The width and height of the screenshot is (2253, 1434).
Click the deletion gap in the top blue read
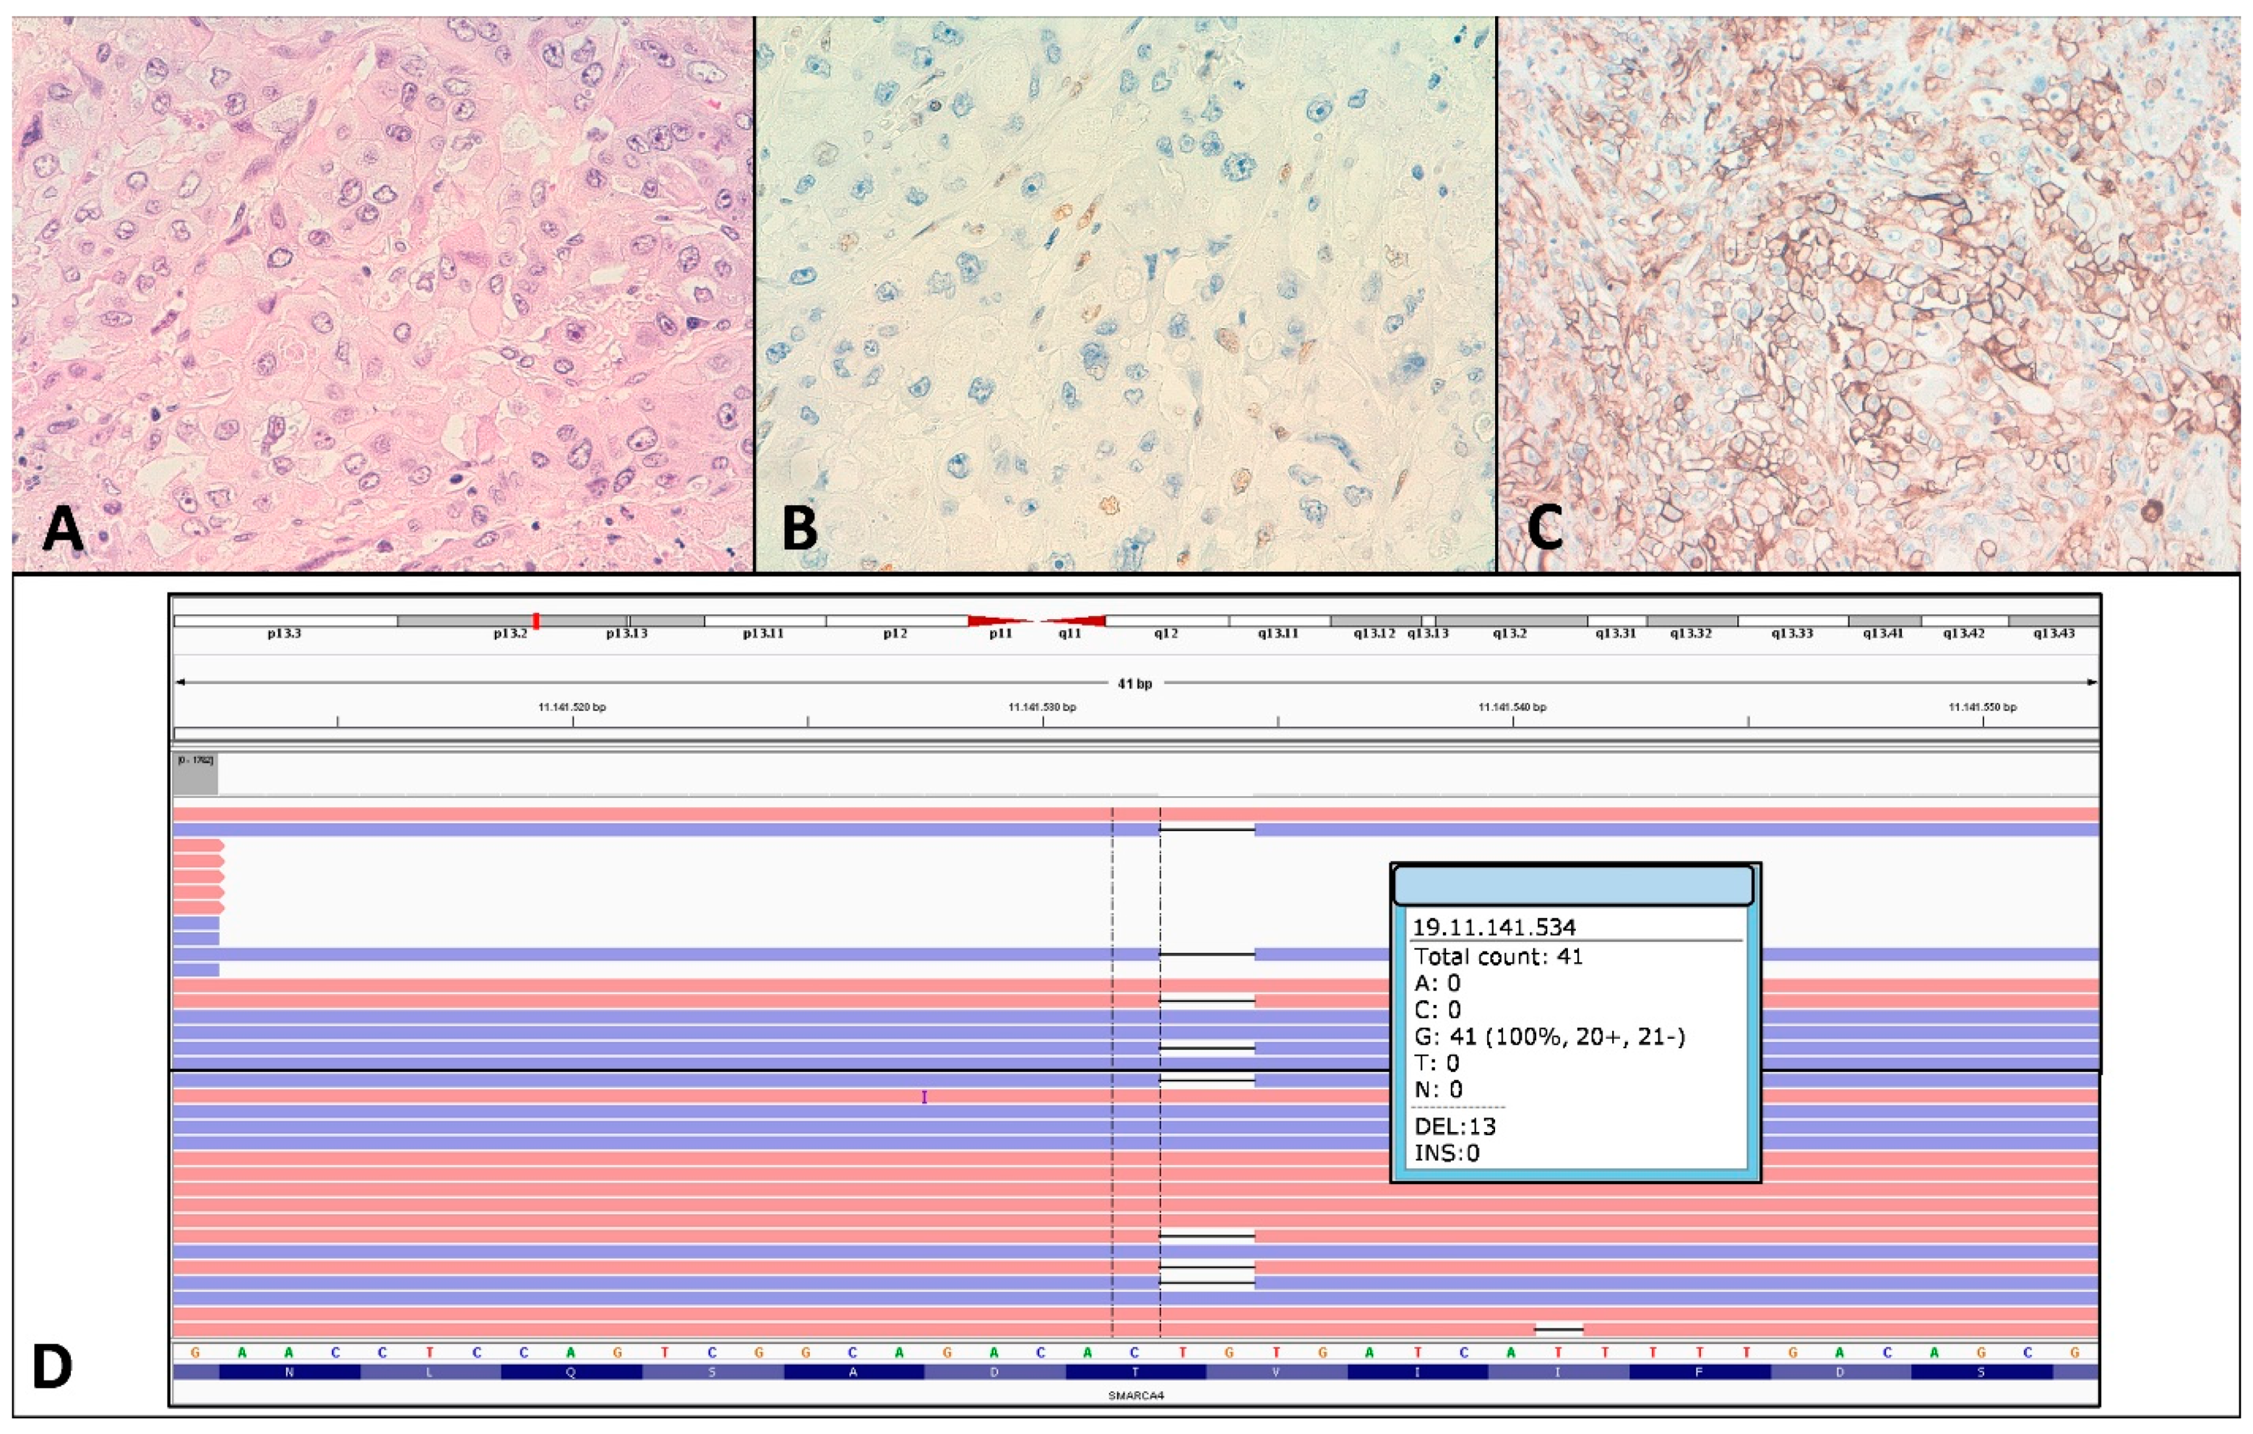(x=1207, y=829)
